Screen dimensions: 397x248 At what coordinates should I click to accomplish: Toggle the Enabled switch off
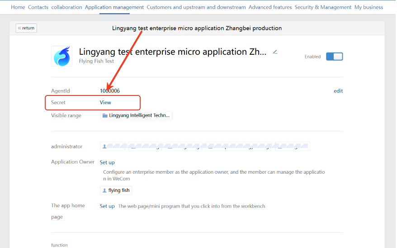335,57
